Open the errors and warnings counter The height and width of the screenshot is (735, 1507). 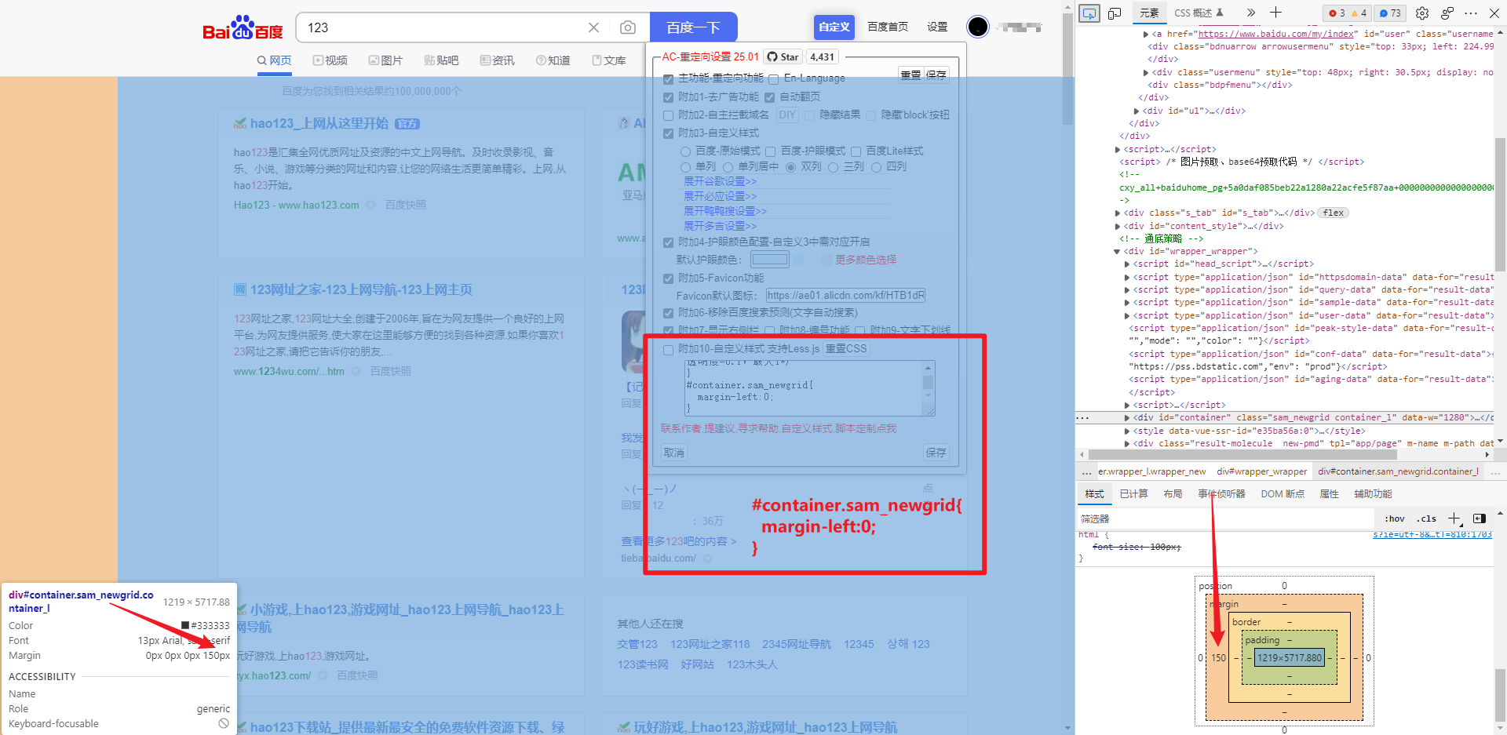tap(1348, 13)
